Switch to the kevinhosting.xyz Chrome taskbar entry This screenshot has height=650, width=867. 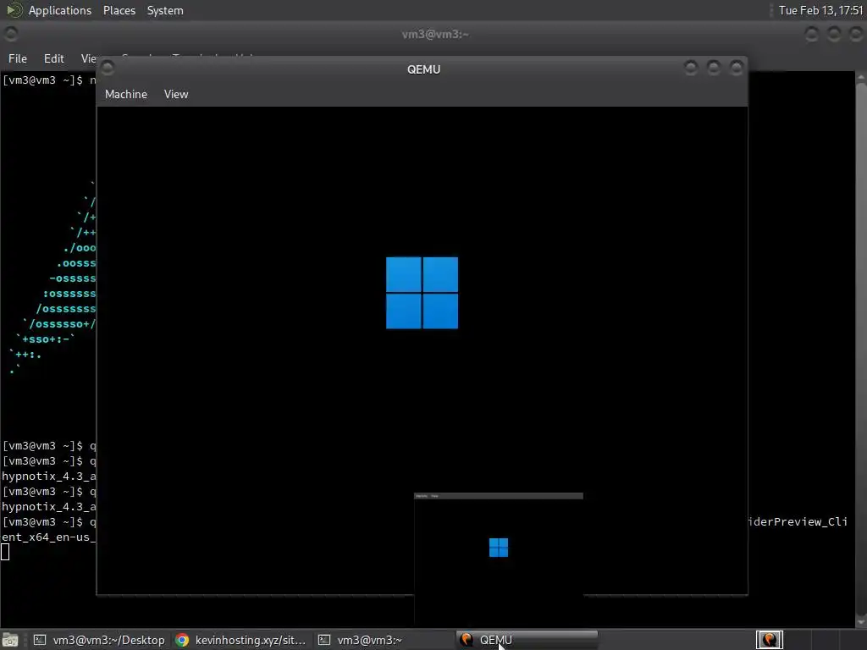click(241, 640)
